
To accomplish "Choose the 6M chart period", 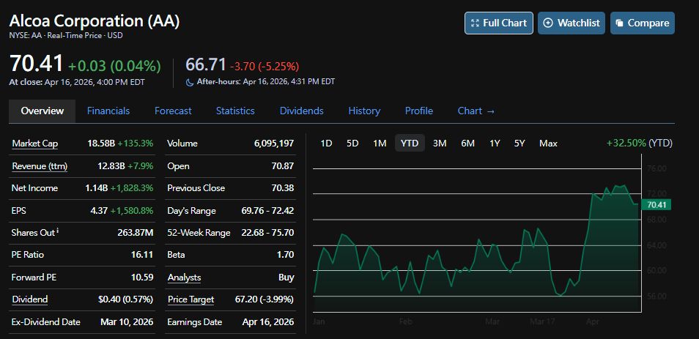I will (467, 144).
